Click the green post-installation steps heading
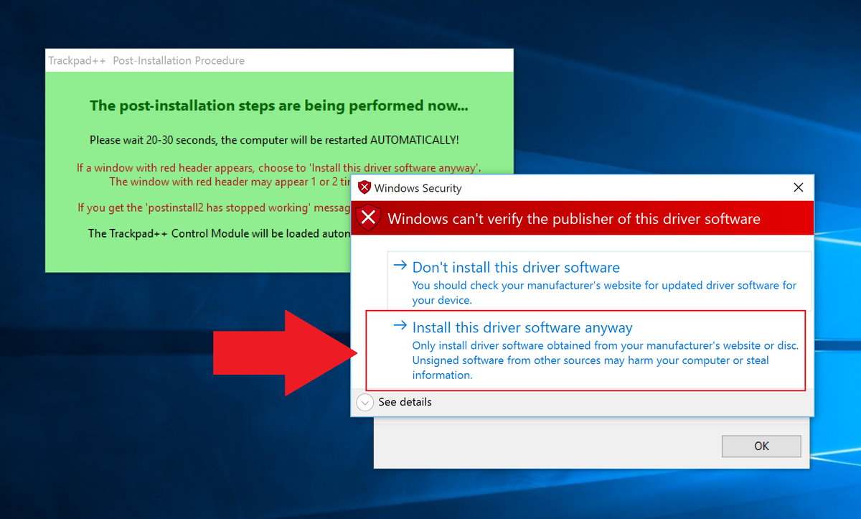This screenshot has width=861, height=519. pos(279,106)
